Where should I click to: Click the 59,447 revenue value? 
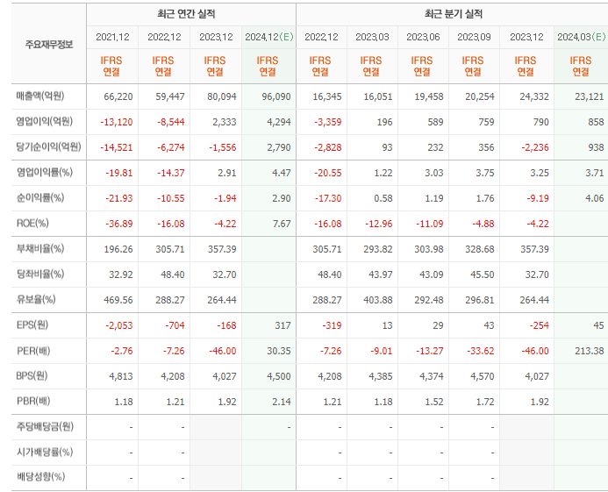170,96
